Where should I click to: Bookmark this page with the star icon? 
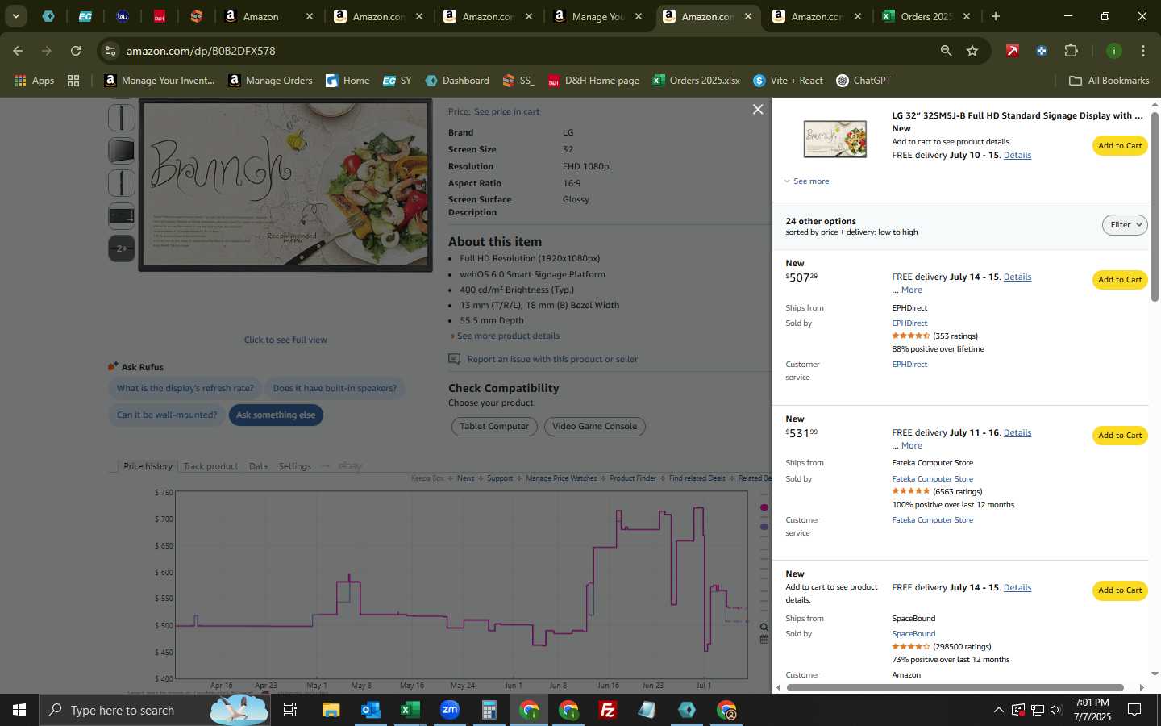click(972, 51)
